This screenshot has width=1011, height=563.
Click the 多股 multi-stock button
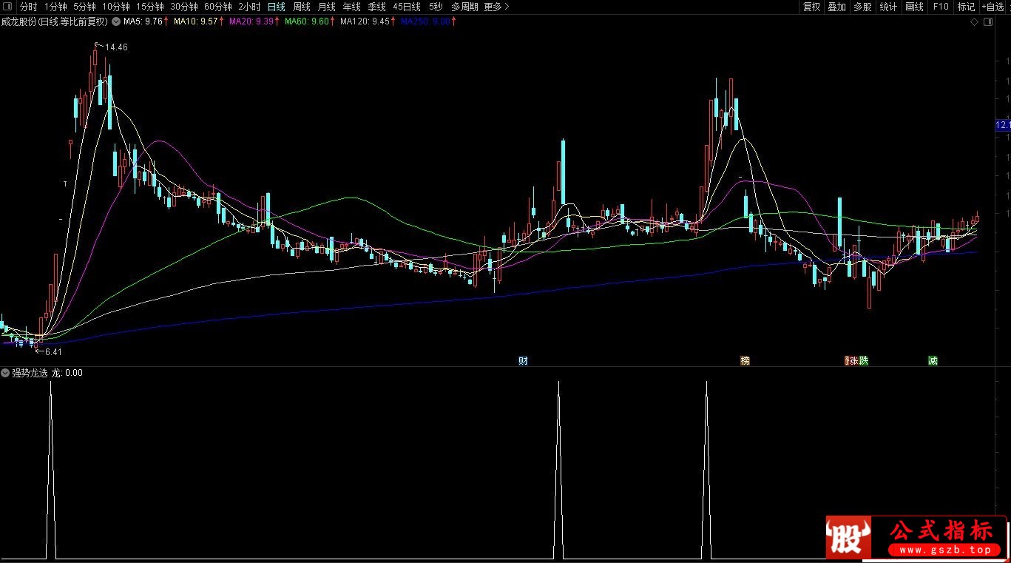(862, 7)
